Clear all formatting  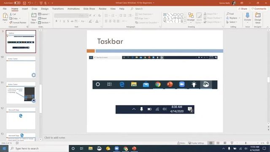click(100, 16)
